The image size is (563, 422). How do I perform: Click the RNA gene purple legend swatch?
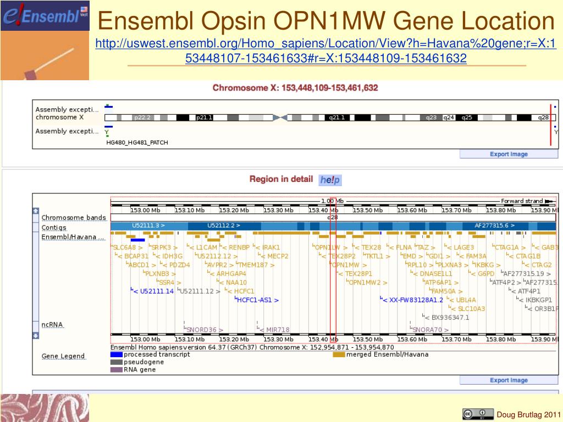(117, 370)
